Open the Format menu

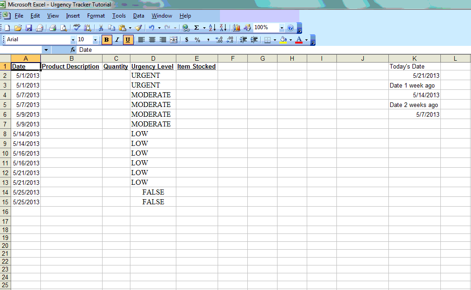(x=96, y=15)
